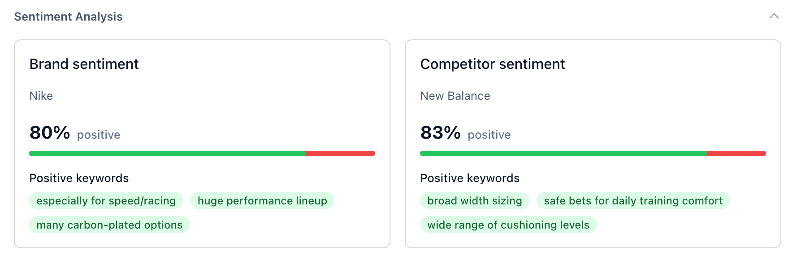Screen dimensions: 797x259
Task: Click Positive keywords heading under New Balance
Action: (470, 178)
